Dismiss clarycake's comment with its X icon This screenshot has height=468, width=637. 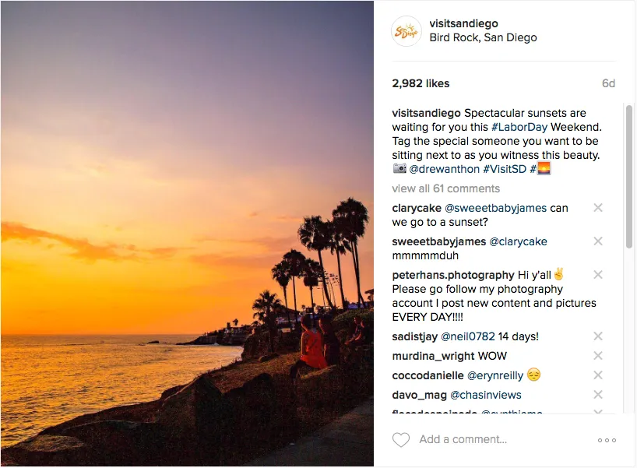[598, 206]
